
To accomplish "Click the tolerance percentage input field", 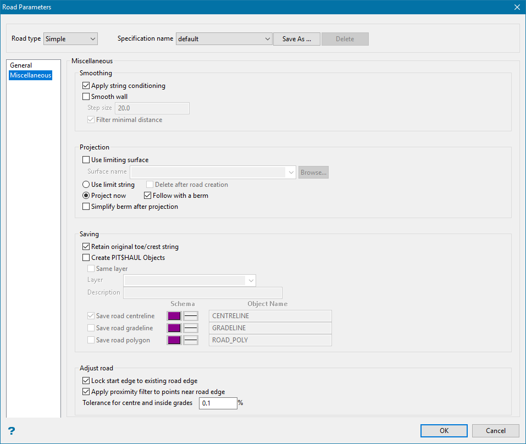I will [x=218, y=403].
